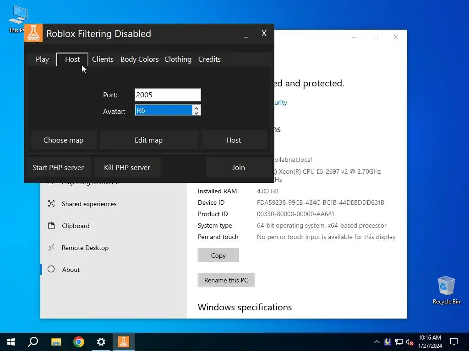Show hidden system tray icons

(377, 342)
